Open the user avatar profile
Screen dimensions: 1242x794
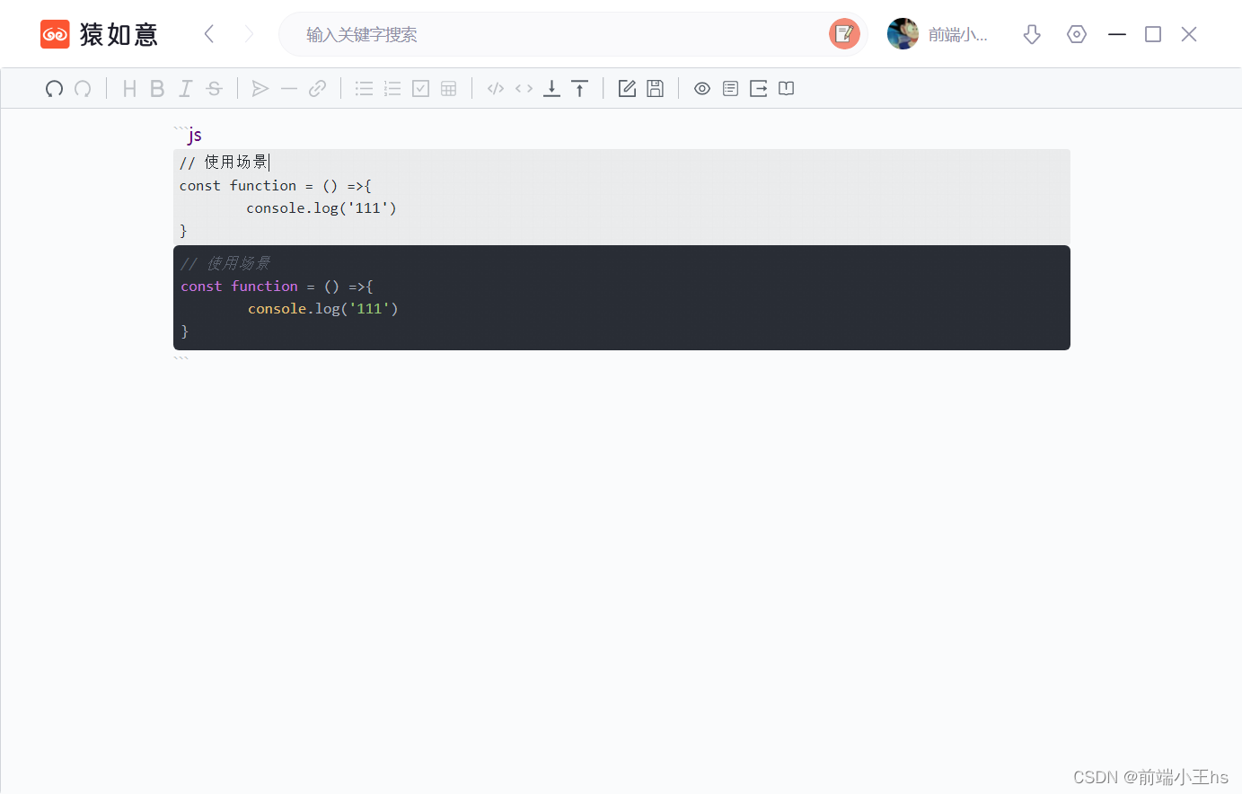pos(903,34)
